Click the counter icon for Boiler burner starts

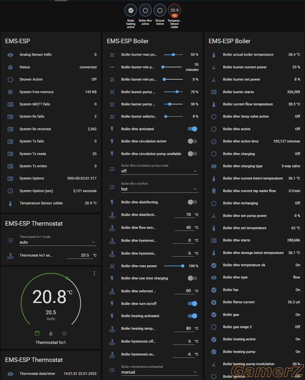pyautogui.click(x=214, y=92)
